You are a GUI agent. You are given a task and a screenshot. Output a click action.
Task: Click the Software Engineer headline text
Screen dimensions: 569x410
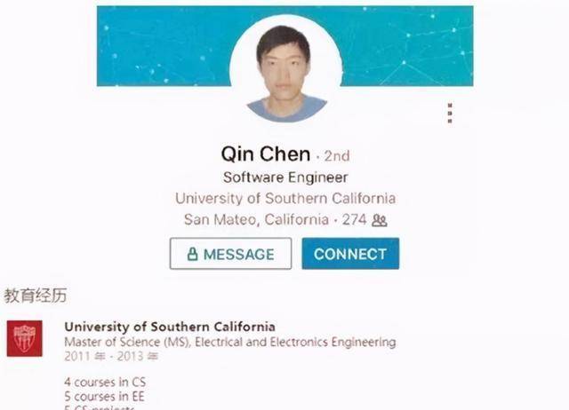[285, 177]
